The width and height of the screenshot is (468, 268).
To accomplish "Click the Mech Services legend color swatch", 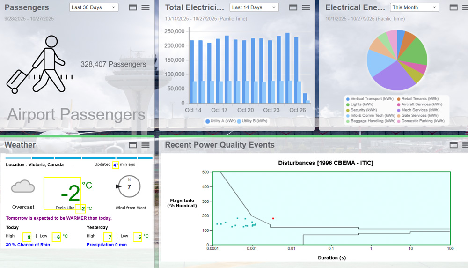I will [399, 110].
